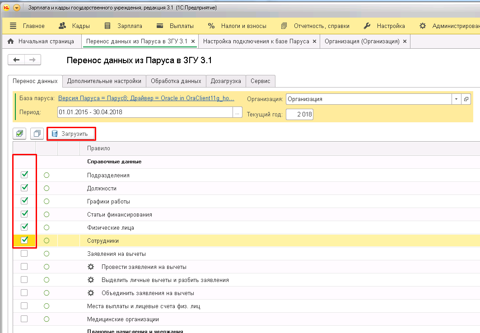This screenshot has height=333, width=480.
Task: Toggle the Медицинские организации checkbox
Action: (24, 319)
